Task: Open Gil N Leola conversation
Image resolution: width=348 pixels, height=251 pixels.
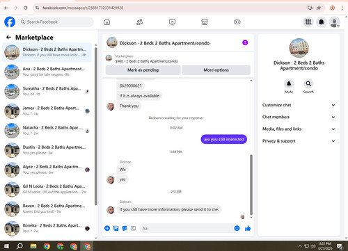Action: click(x=47, y=189)
